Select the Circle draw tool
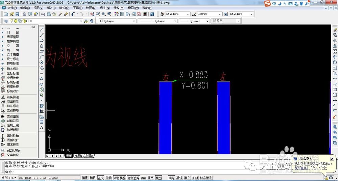The height and width of the screenshot is (181, 338). [x=42, y=62]
